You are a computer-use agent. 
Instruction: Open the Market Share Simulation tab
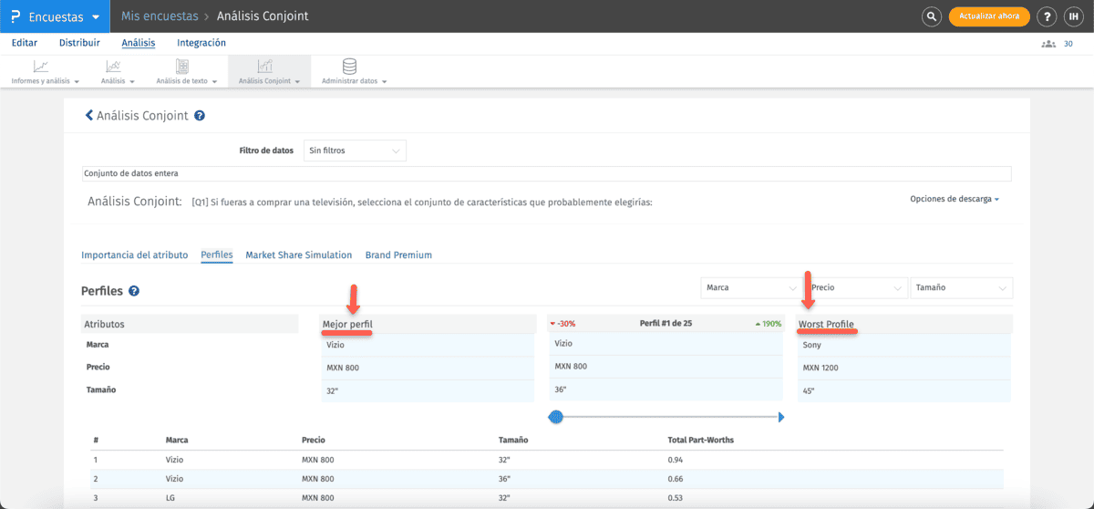(298, 255)
